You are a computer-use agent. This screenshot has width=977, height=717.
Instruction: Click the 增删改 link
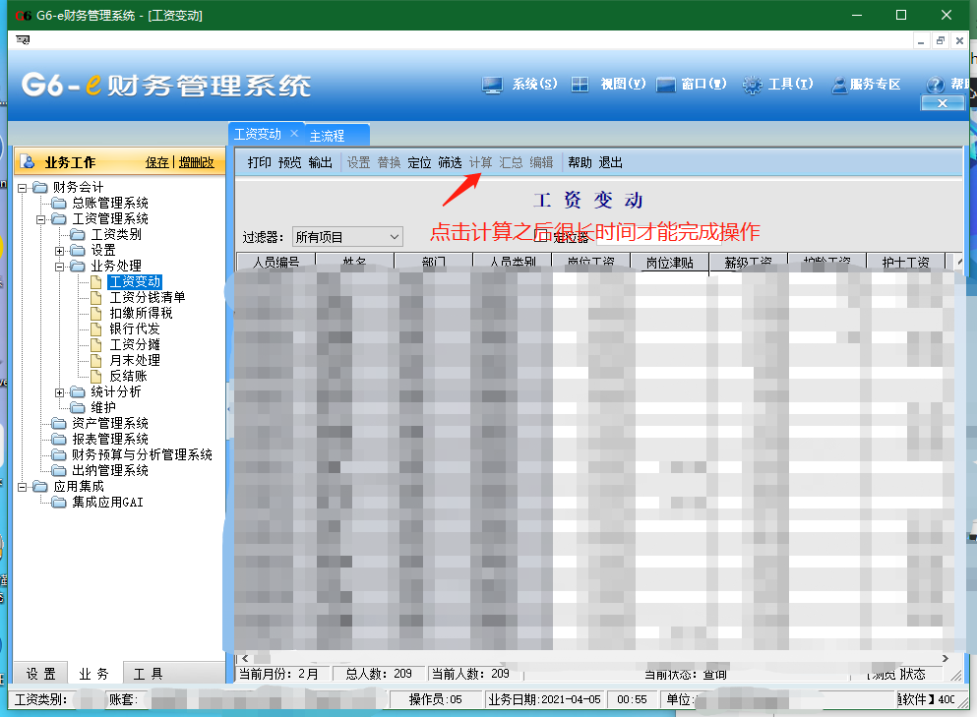coord(196,162)
